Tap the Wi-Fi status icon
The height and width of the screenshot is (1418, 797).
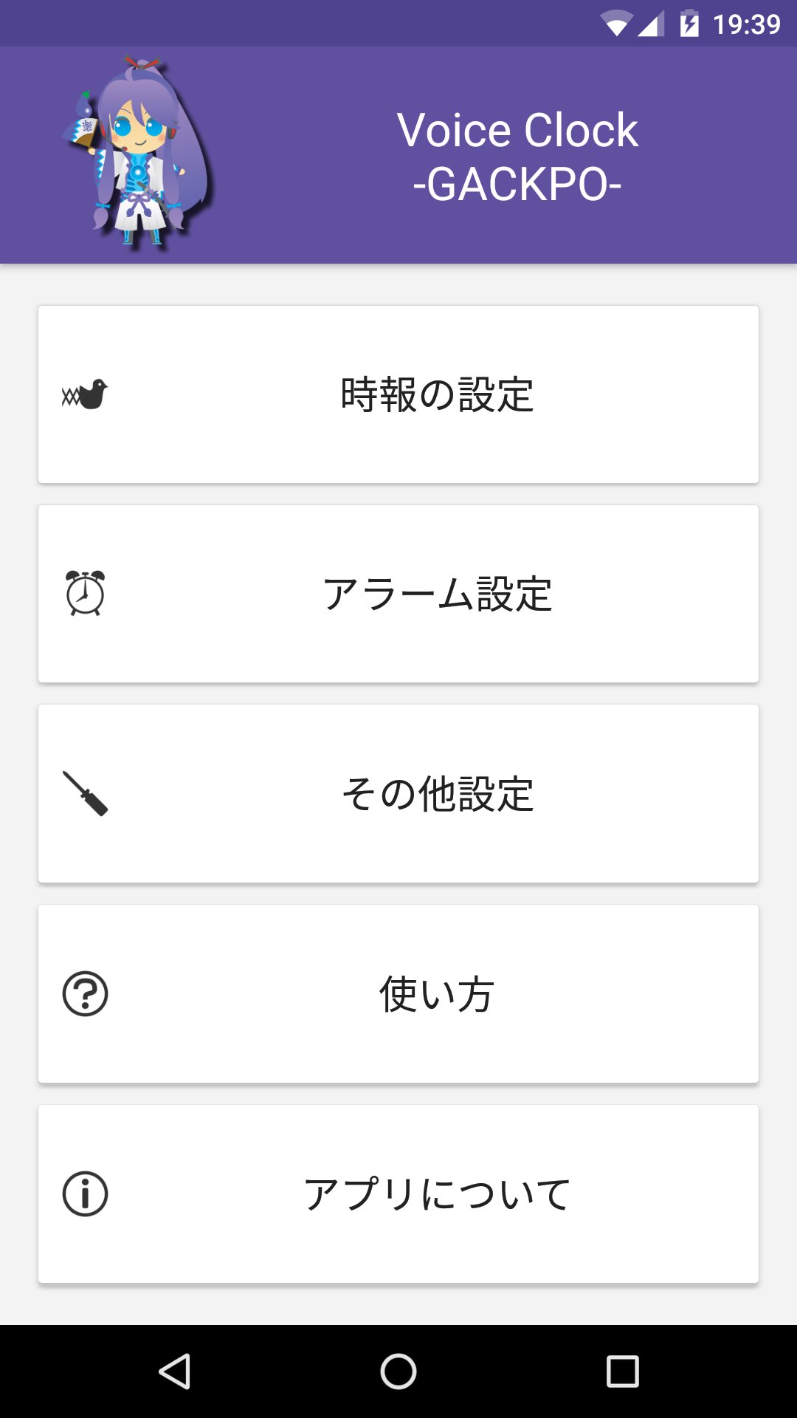(616, 24)
